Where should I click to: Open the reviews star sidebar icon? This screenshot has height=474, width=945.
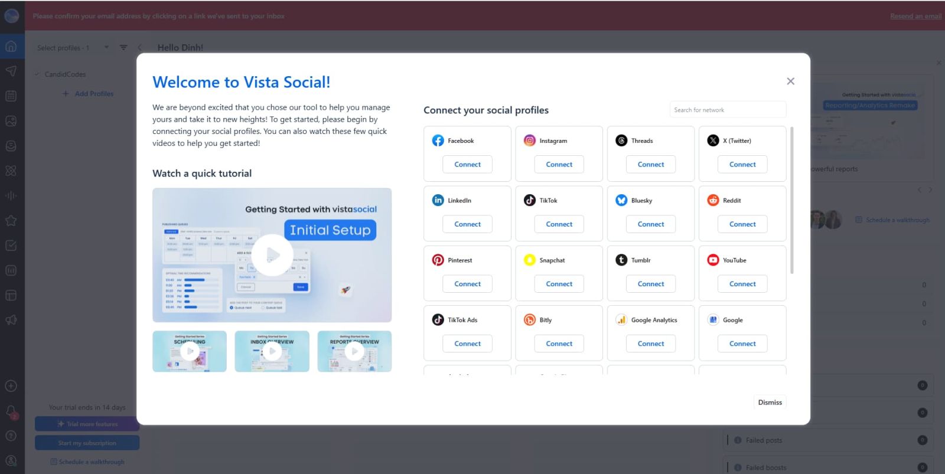point(11,220)
